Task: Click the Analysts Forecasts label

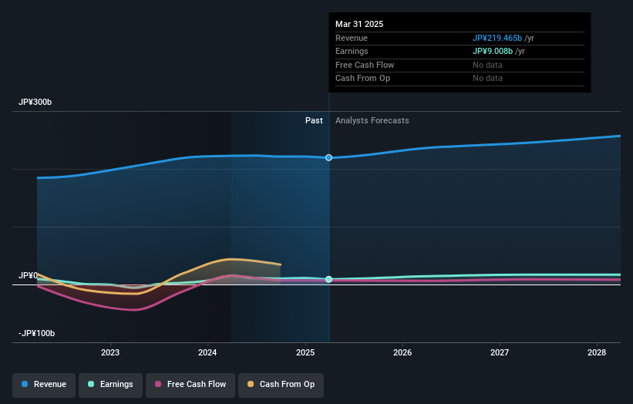Action: click(x=372, y=121)
